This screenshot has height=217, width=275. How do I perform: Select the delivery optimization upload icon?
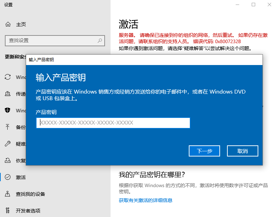click(x=8, y=94)
